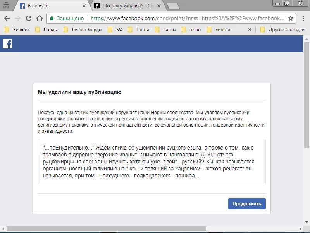Click the incognito icon in title bar
The height and width of the screenshot is (233, 310).
[x=6, y=5]
